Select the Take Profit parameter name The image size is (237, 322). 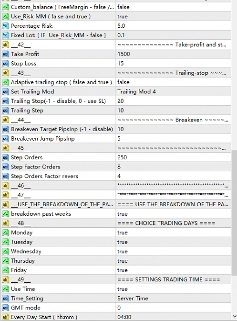(x=25, y=54)
